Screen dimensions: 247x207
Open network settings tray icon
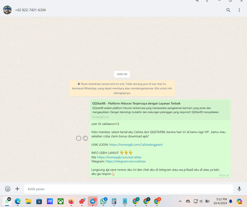[x=196, y=201]
